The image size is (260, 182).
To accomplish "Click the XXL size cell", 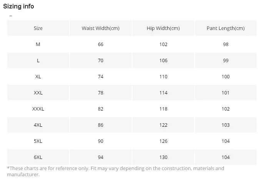I will click(38, 93).
